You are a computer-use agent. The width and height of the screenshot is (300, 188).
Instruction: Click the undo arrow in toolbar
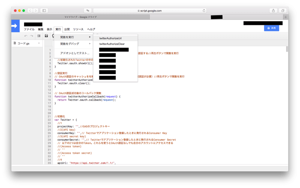26,36
